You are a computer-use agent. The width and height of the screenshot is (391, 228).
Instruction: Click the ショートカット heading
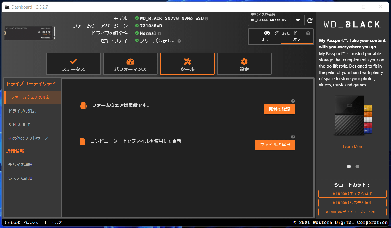353,185
